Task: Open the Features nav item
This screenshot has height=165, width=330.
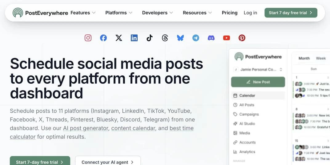Action: [83, 13]
